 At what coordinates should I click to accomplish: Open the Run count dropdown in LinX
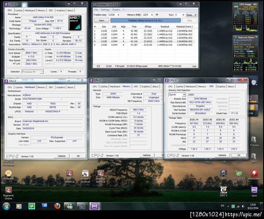(x=183, y=15)
